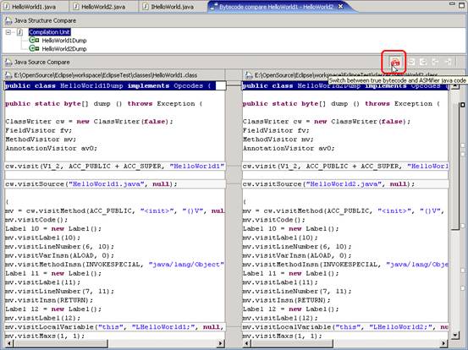Collapse the Compilation Unit tree node
This screenshot has height=350, width=468.
pos(8,32)
